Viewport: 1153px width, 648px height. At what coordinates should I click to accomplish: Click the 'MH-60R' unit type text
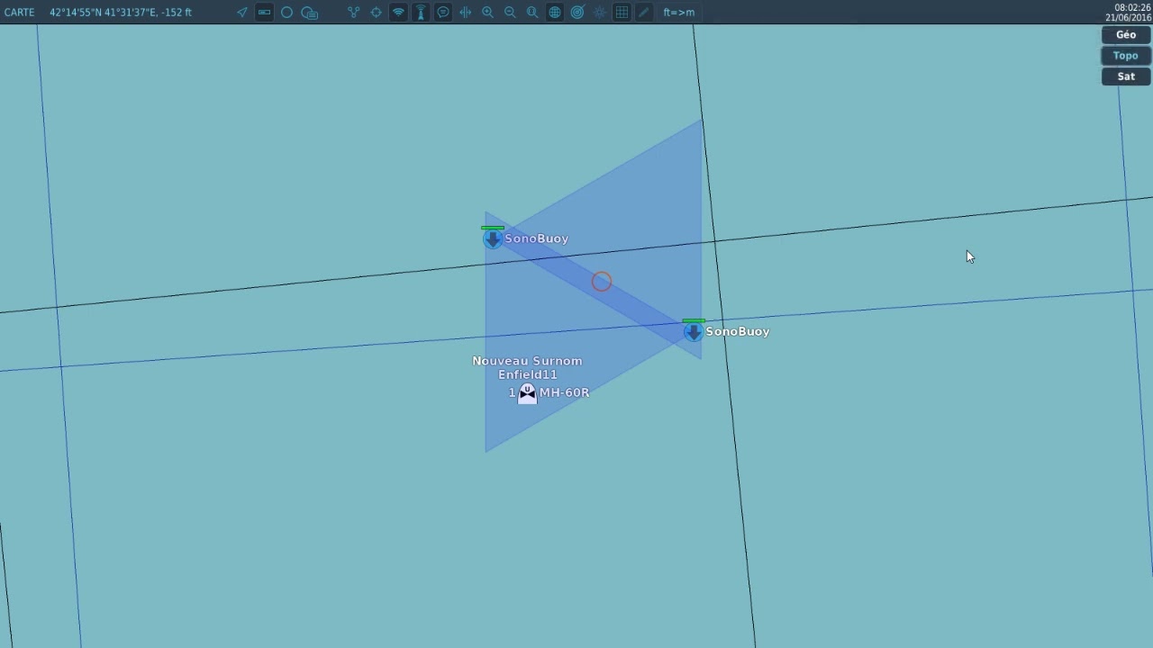point(564,392)
